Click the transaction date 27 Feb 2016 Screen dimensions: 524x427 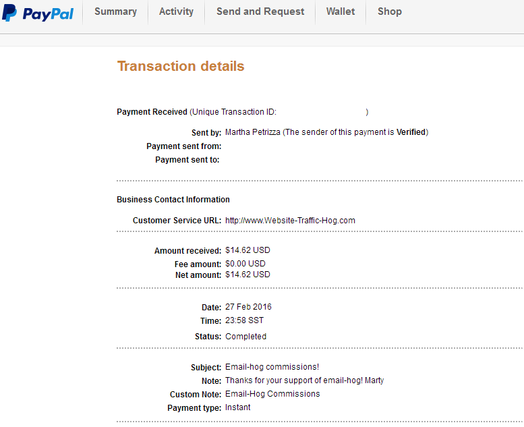[248, 307]
